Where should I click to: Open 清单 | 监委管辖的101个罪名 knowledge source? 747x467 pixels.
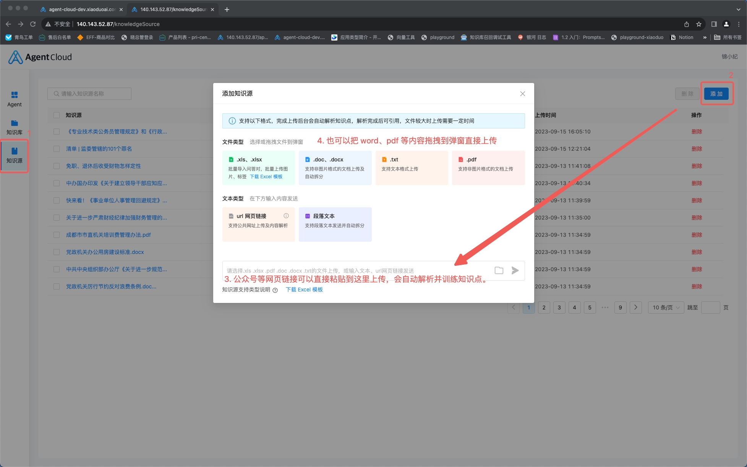[x=99, y=149]
